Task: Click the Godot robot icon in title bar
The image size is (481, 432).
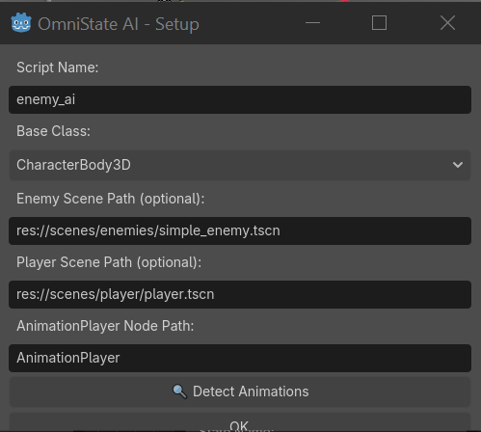Action: coord(21,23)
